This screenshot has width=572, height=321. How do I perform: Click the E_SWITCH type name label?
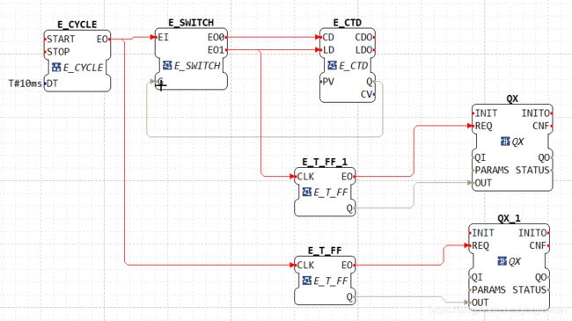197,66
